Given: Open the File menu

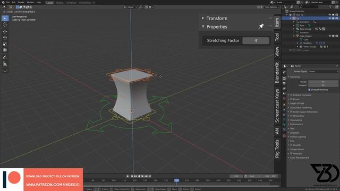Looking at the screenshot, I should [8, 2].
